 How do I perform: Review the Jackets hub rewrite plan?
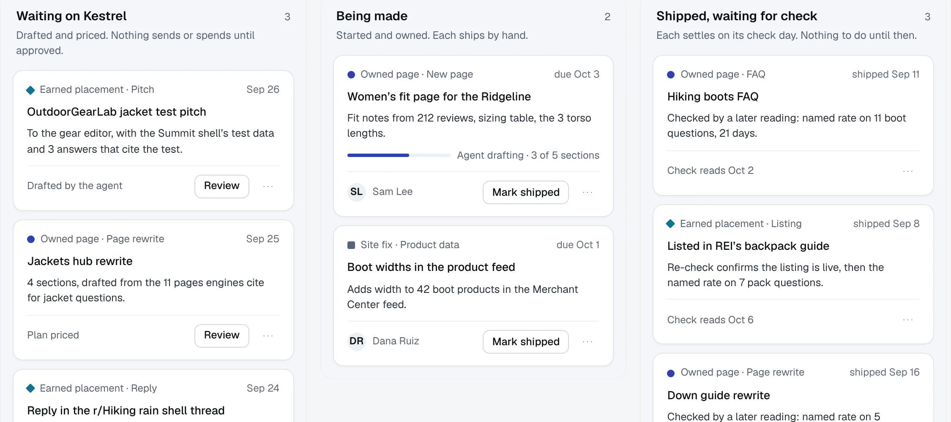click(222, 335)
